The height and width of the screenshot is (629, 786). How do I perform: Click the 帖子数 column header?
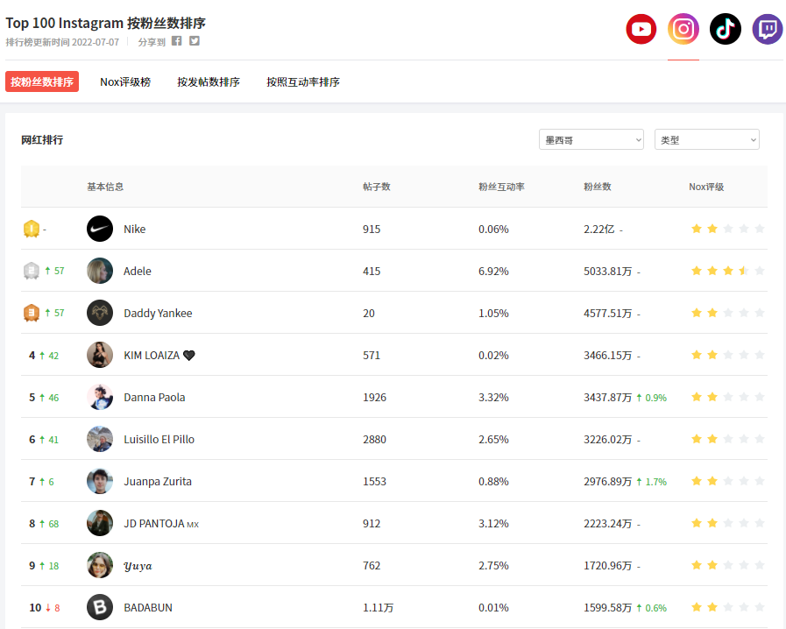(x=377, y=187)
